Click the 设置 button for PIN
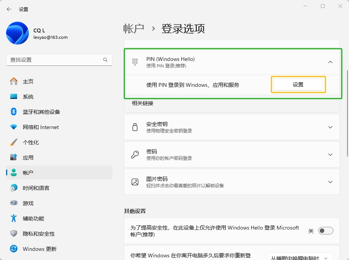 point(298,85)
